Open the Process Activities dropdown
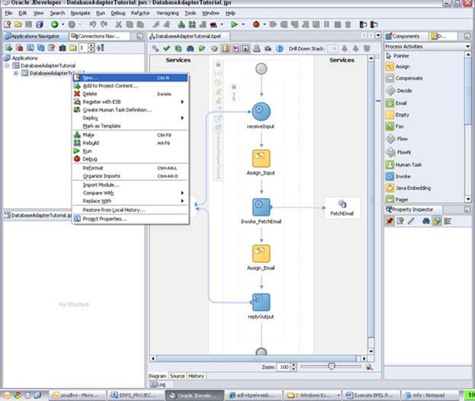475x401 pixels. click(x=468, y=46)
